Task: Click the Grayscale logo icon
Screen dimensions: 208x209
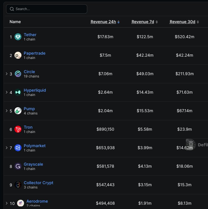Action: pos(18,166)
